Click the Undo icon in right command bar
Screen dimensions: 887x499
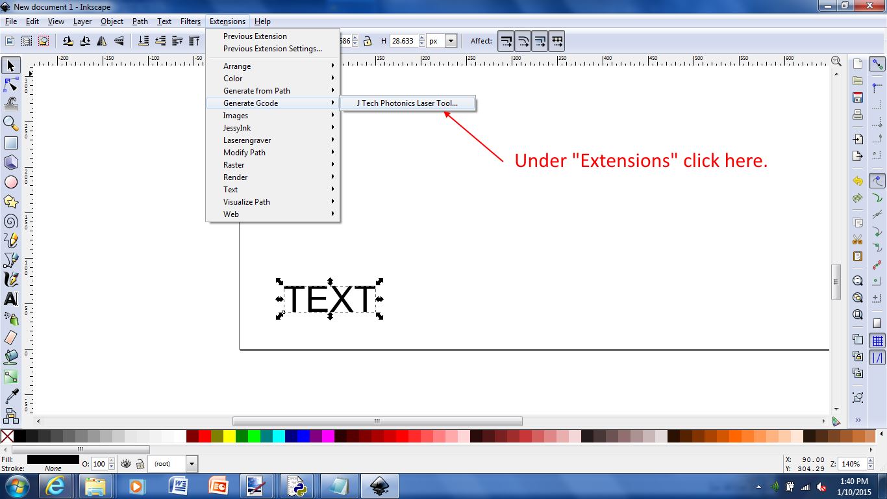click(x=857, y=181)
